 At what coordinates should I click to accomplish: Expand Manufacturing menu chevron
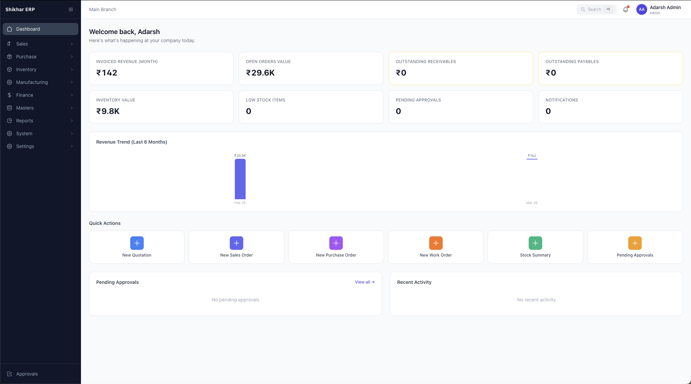click(72, 82)
